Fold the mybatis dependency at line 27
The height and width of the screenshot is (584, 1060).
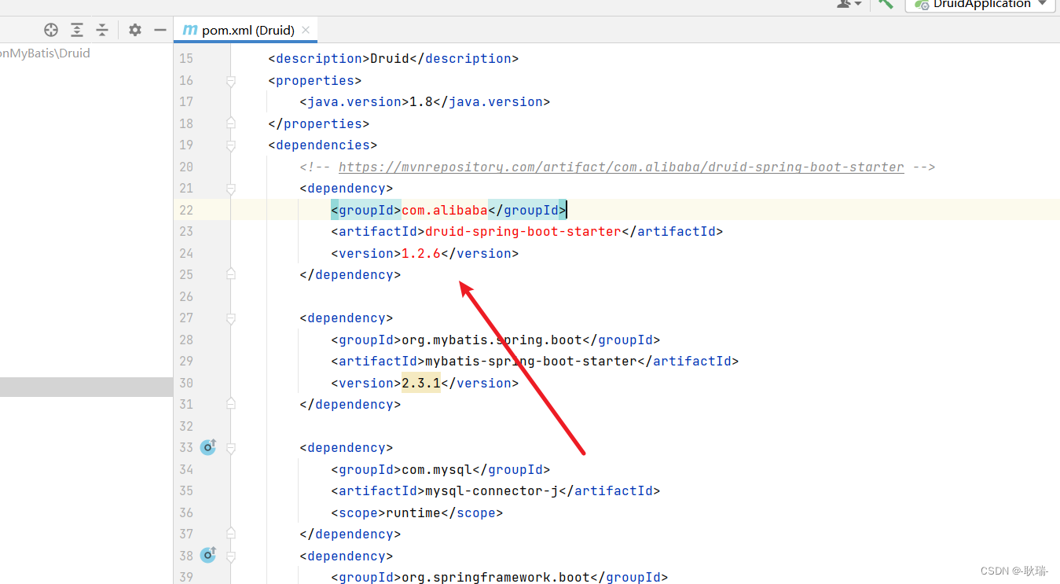pyautogui.click(x=231, y=318)
